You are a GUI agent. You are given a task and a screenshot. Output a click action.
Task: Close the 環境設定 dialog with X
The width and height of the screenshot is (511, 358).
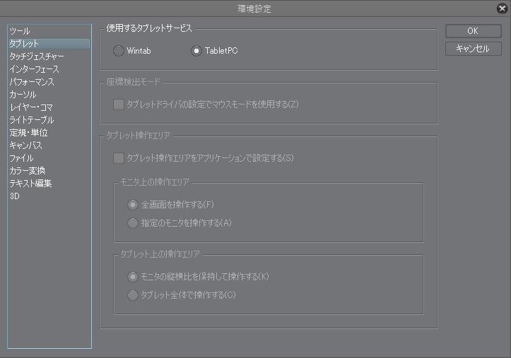[503, 8]
